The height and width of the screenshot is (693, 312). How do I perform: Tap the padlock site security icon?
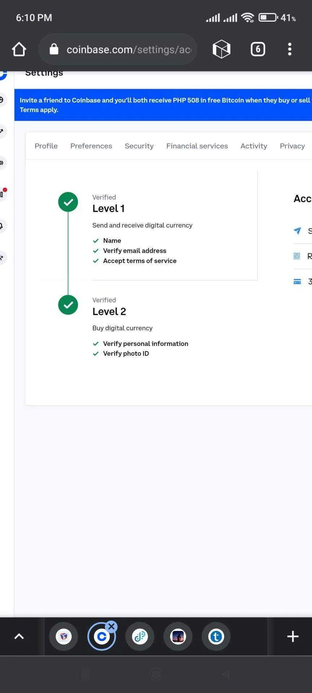click(x=54, y=49)
